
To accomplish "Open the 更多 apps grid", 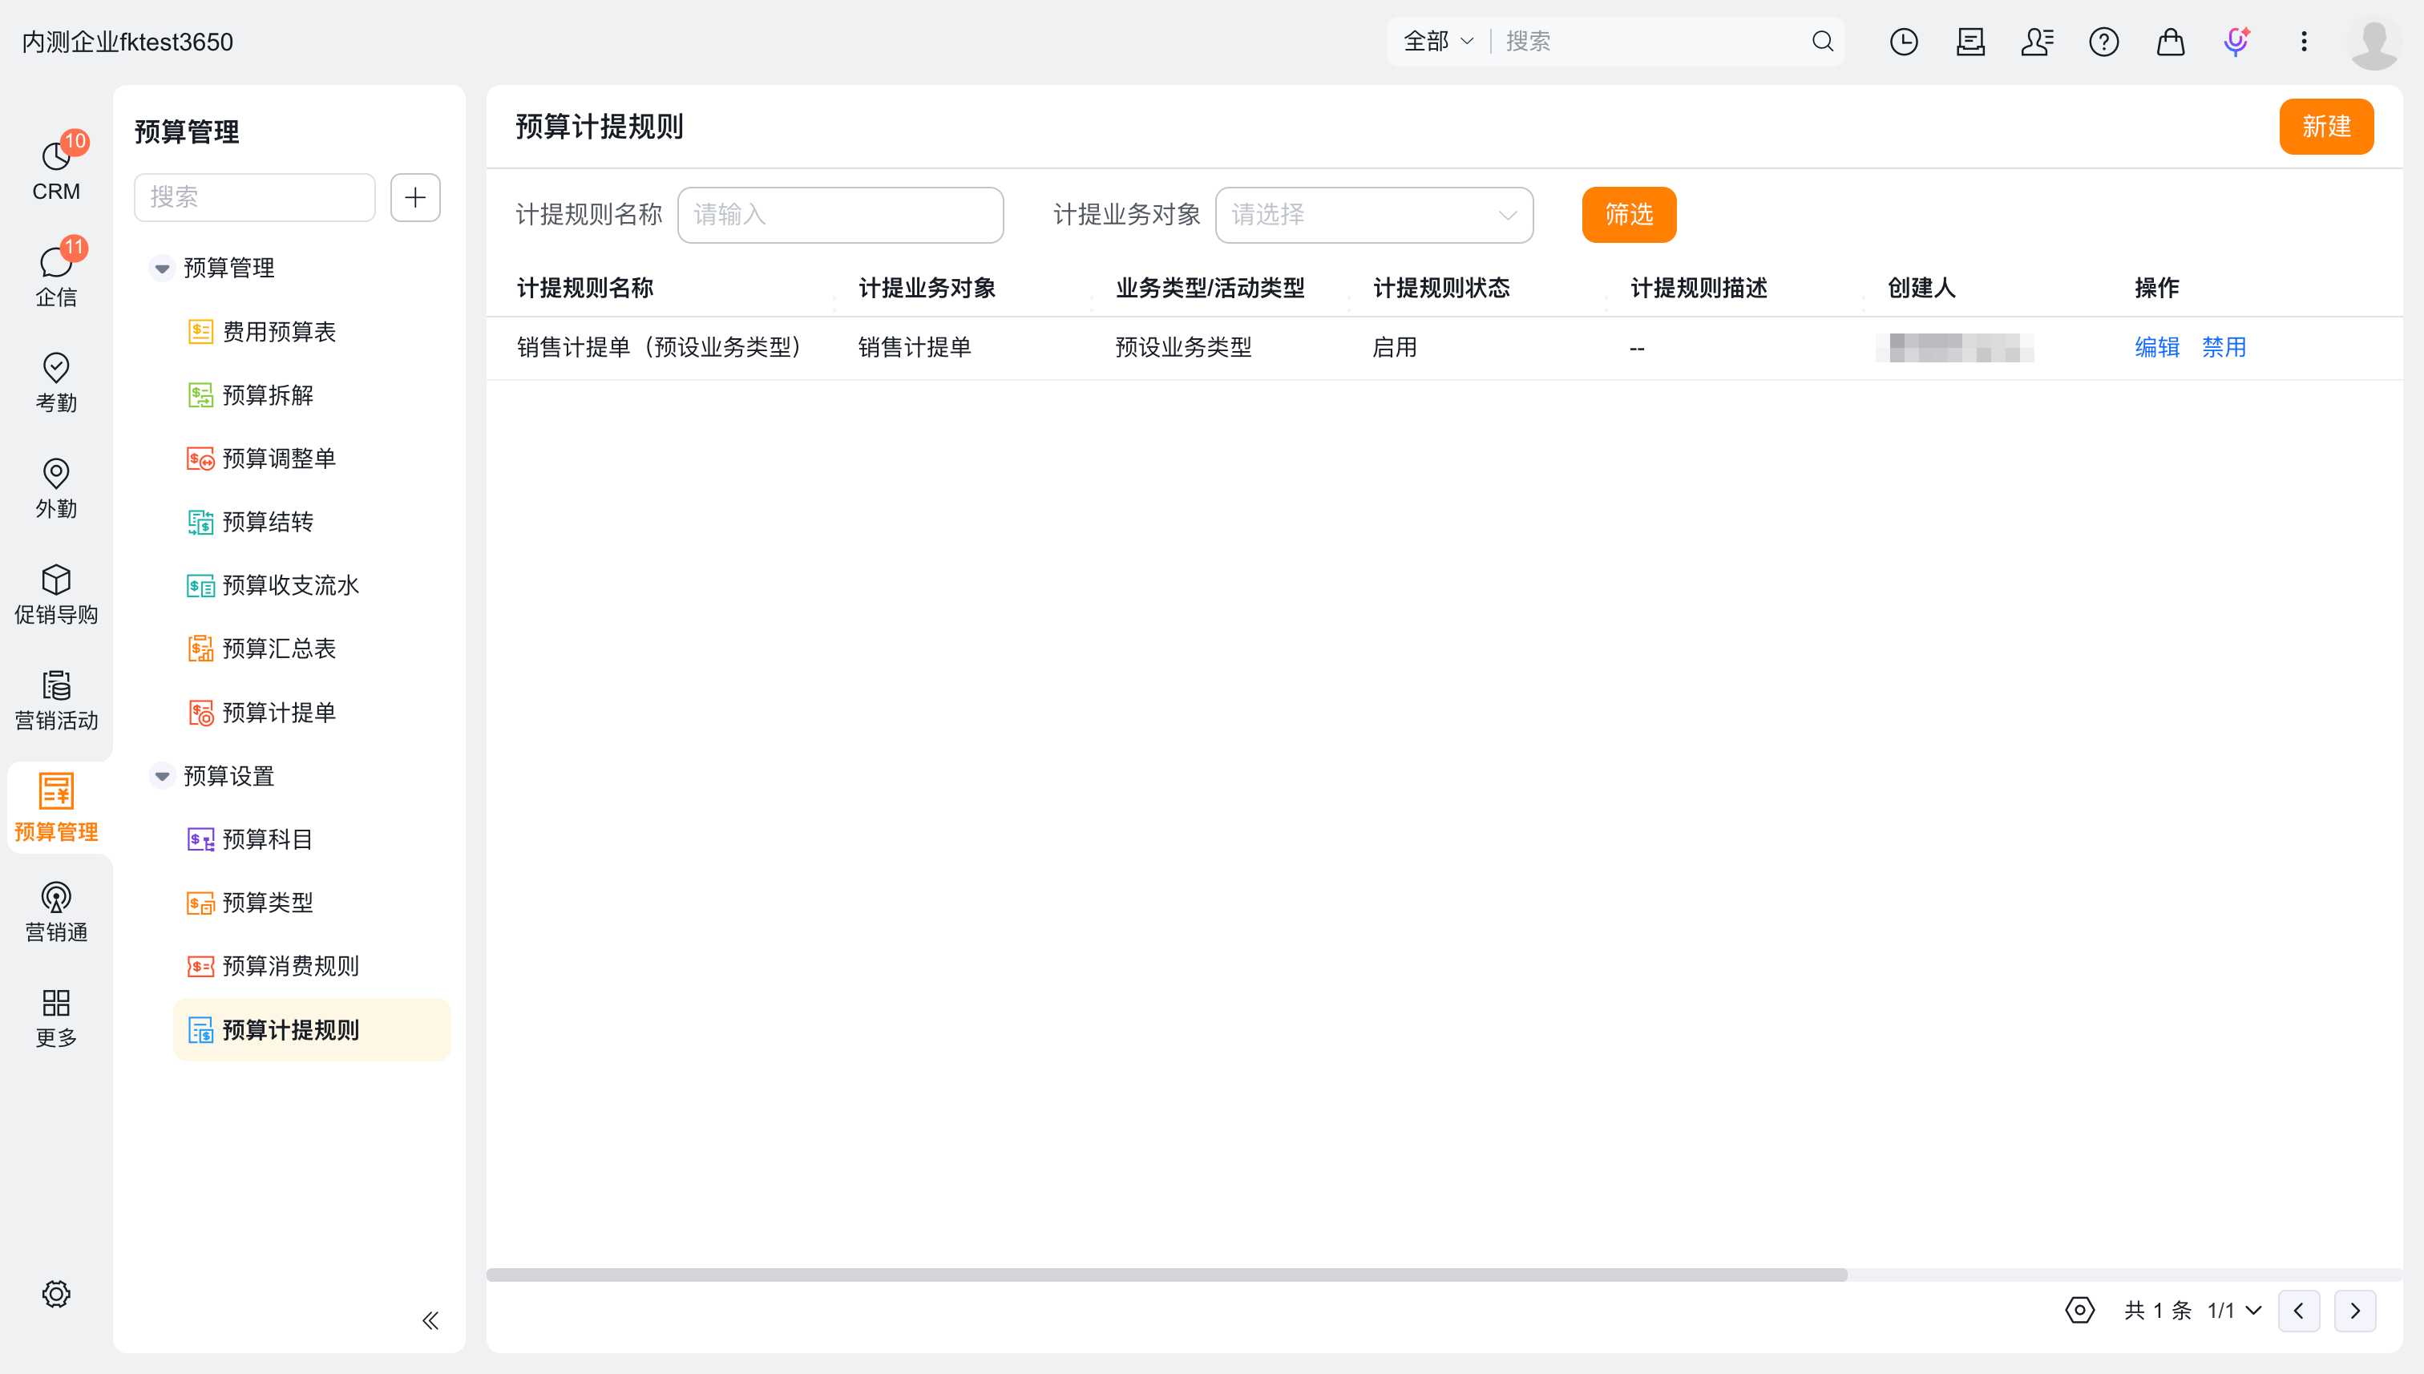I will pos(55,1016).
